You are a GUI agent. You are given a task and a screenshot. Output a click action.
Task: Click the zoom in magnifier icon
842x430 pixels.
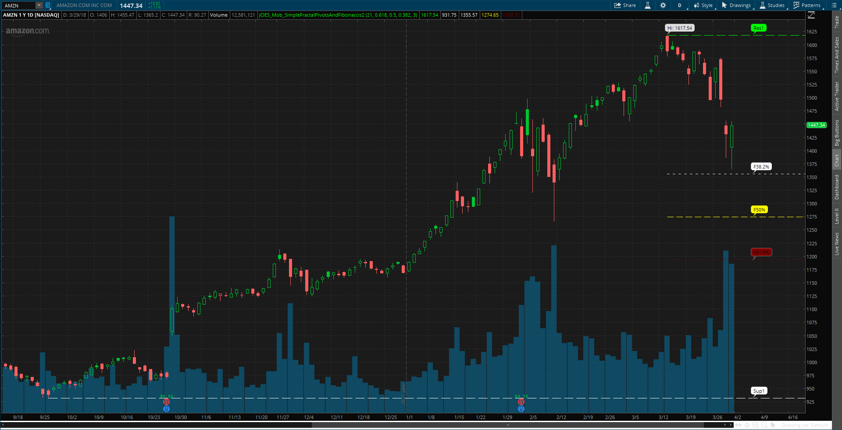pos(755,425)
